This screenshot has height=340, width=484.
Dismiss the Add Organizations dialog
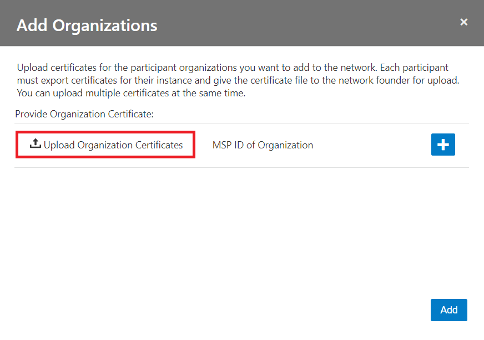(463, 22)
